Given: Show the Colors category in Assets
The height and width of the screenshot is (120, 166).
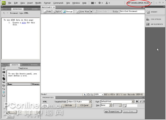Looking at the screenshot, I should (4, 72).
